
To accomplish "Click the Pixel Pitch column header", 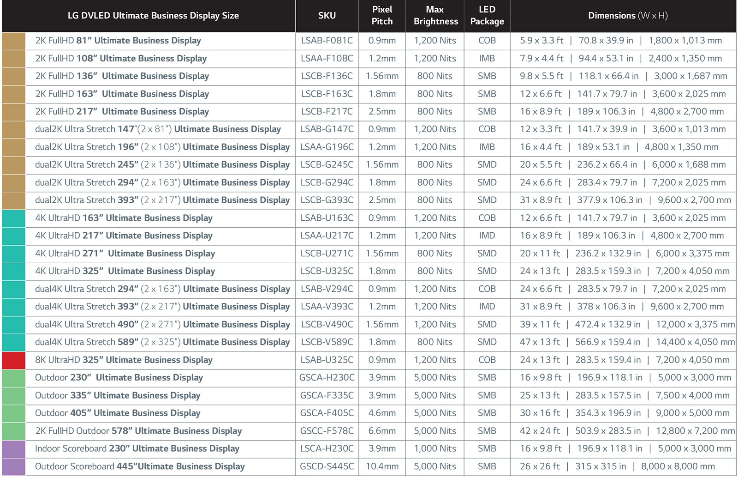I will [382, 16].
